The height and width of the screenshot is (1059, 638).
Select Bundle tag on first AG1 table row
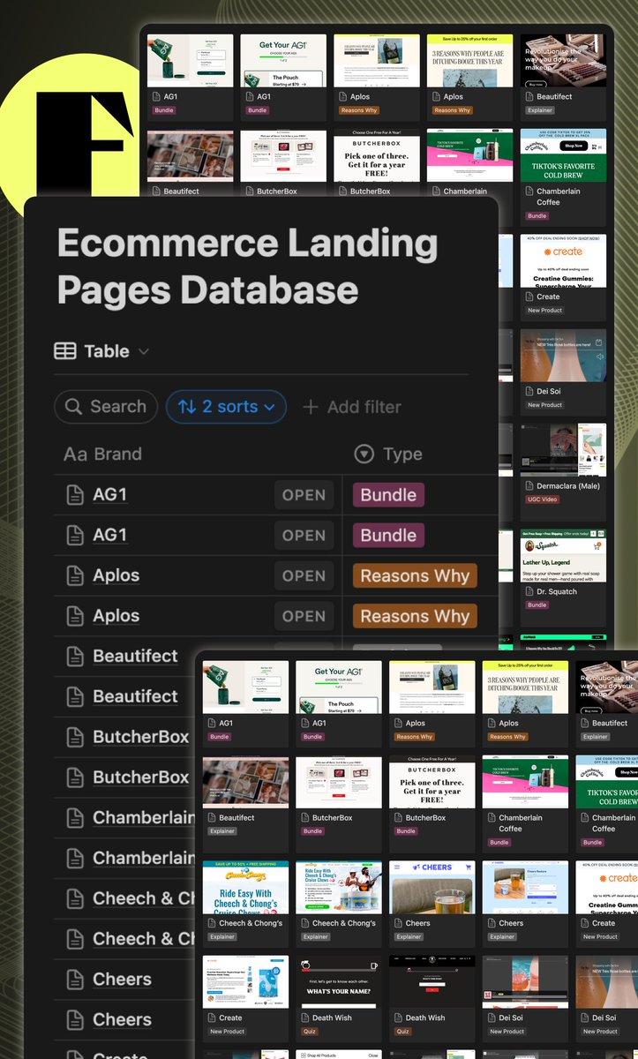point(388,495)
